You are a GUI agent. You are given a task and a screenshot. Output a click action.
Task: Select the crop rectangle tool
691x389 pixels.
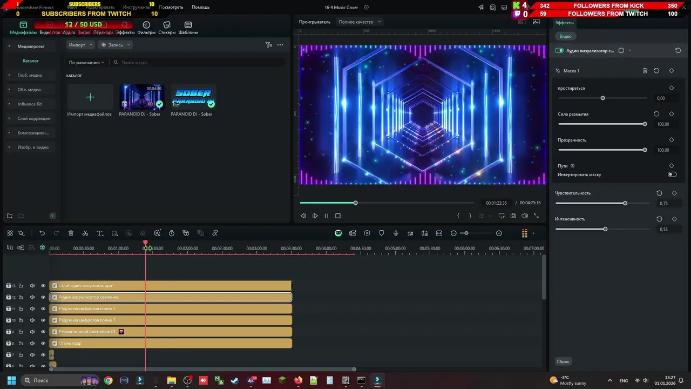[x=114, y=233]
